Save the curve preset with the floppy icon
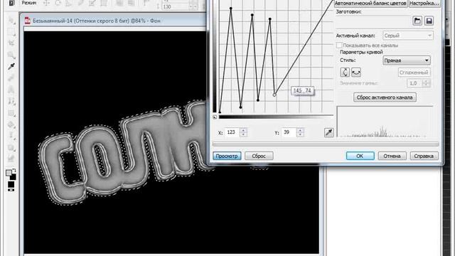The image size is (455, 256). point(429,21)
